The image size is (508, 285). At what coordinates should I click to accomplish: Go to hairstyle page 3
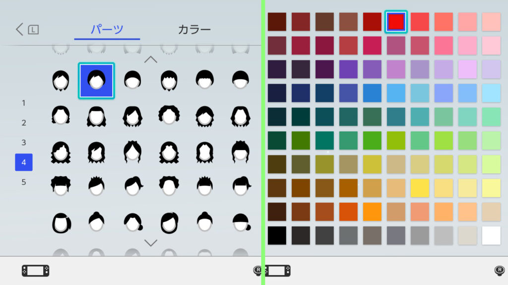[x=24, y=142]
